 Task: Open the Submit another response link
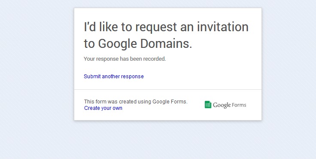[x=114, y=77]
